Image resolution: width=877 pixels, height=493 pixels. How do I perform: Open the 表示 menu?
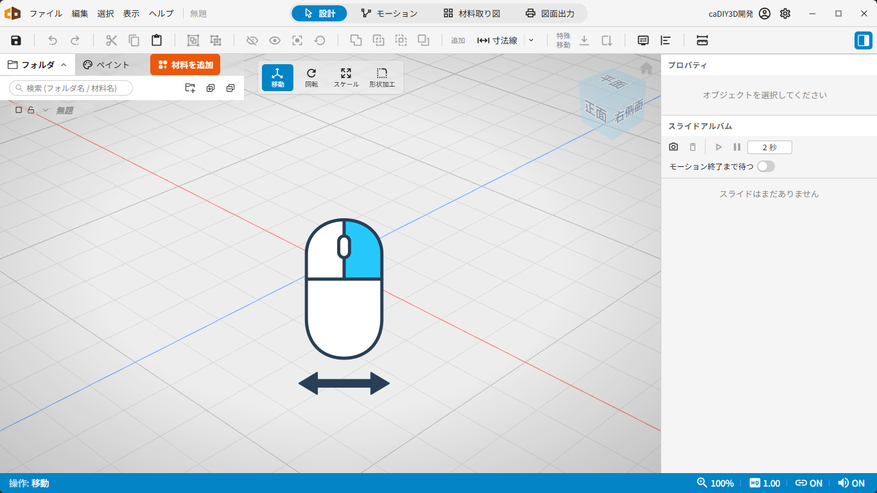(132, 13)
